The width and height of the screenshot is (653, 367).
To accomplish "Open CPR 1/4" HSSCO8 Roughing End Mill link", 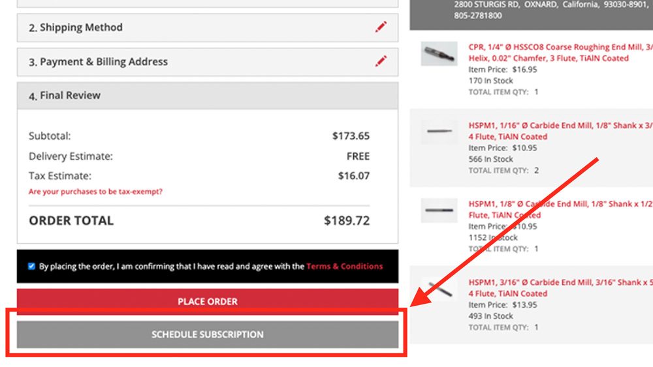I will pyautogui.click(x=560, y=52).
